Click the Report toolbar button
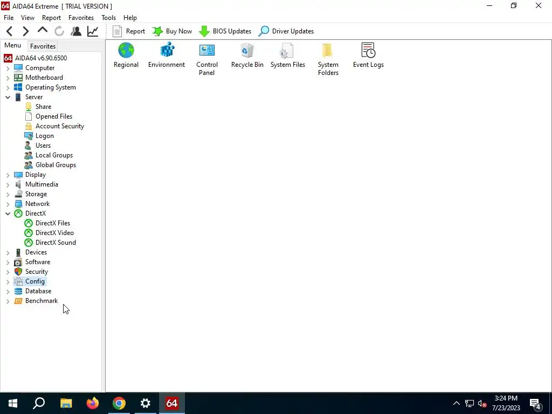 (129, 31)
